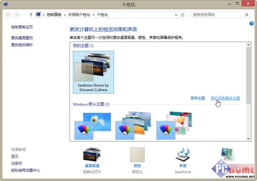Click the theme list scrollbar thumb

249,75
